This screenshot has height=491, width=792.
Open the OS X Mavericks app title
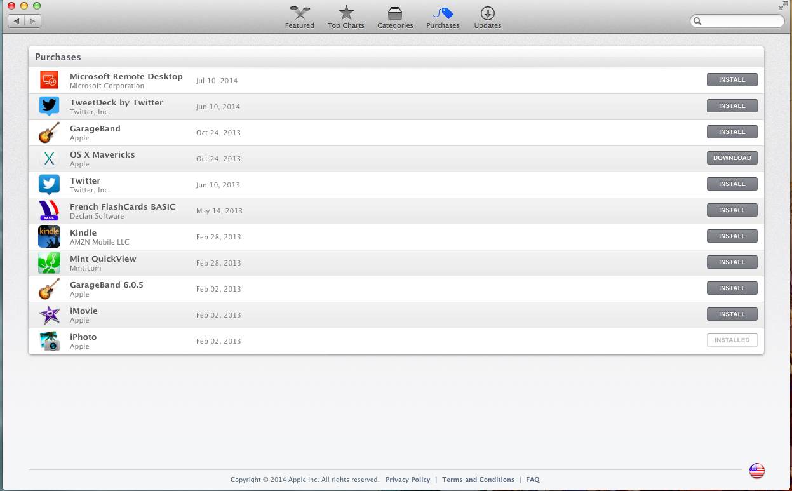pos(102,154)
